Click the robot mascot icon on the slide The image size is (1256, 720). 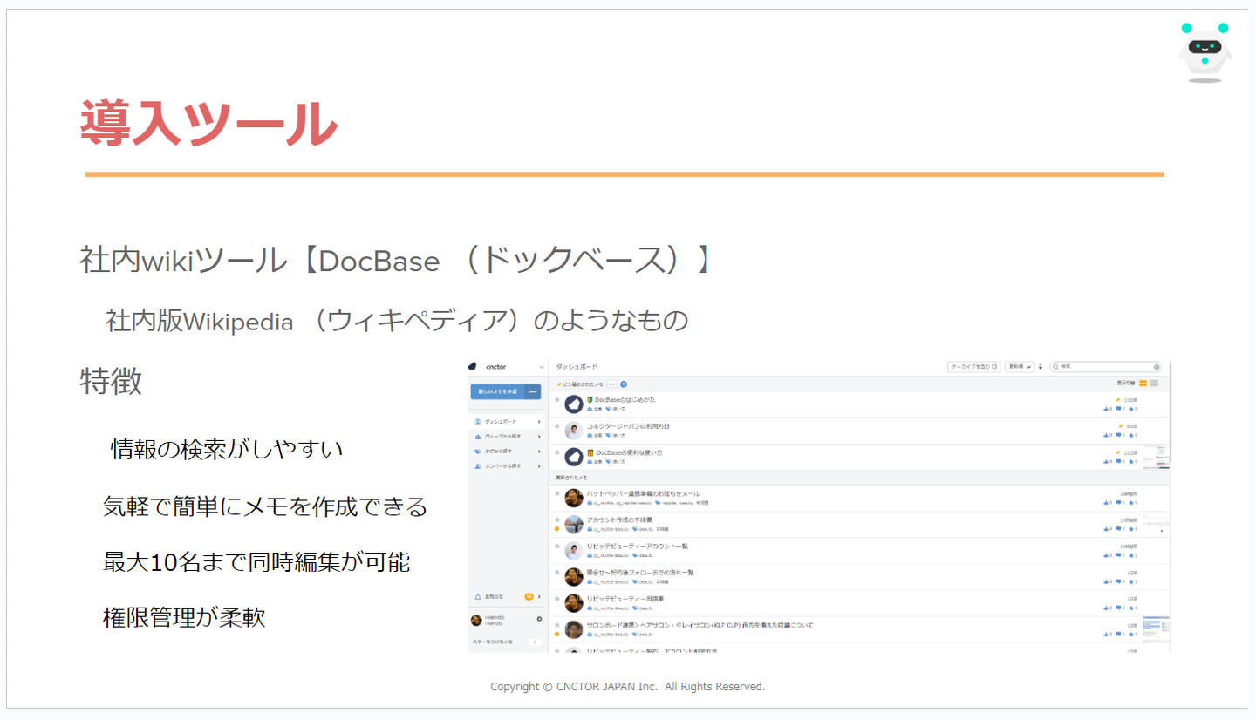(x=1205, y=51)
